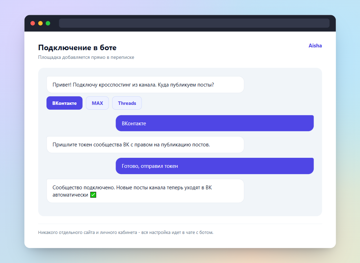Click the heading 'Подключение в боте'
Screen dimensions: 360x263
(78, 47)
